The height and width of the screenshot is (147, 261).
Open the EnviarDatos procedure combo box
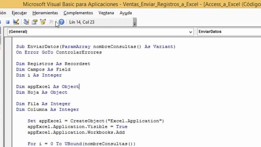point(229,32)
